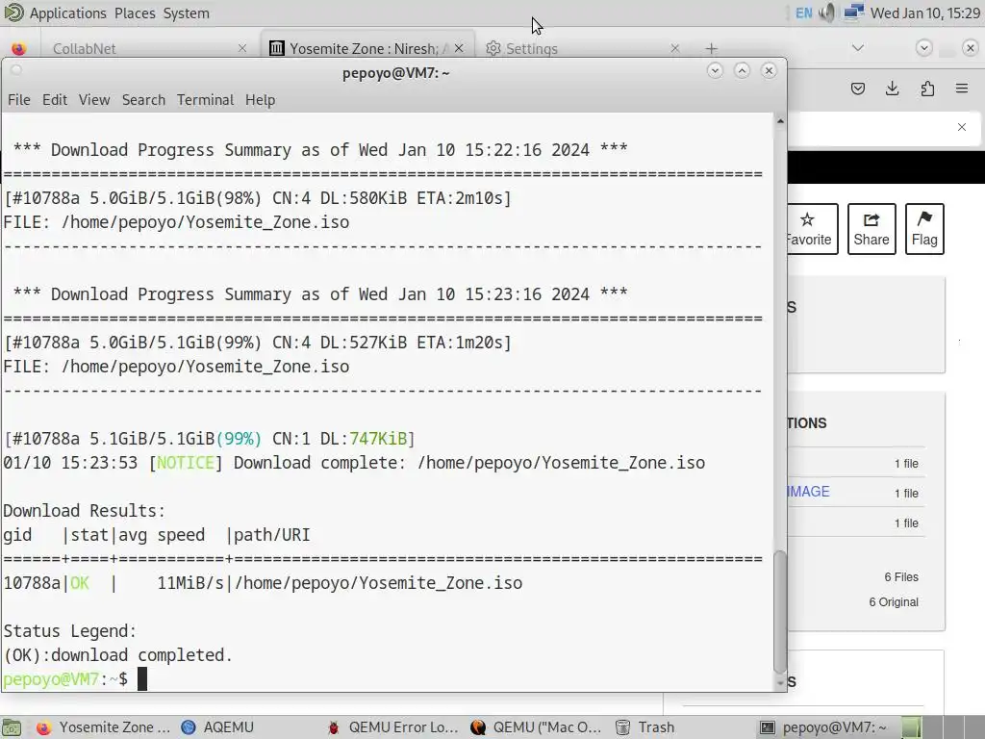Open the Terminal menu in terminal
Screen dimensions: 985x739
(x=206, y=100)
